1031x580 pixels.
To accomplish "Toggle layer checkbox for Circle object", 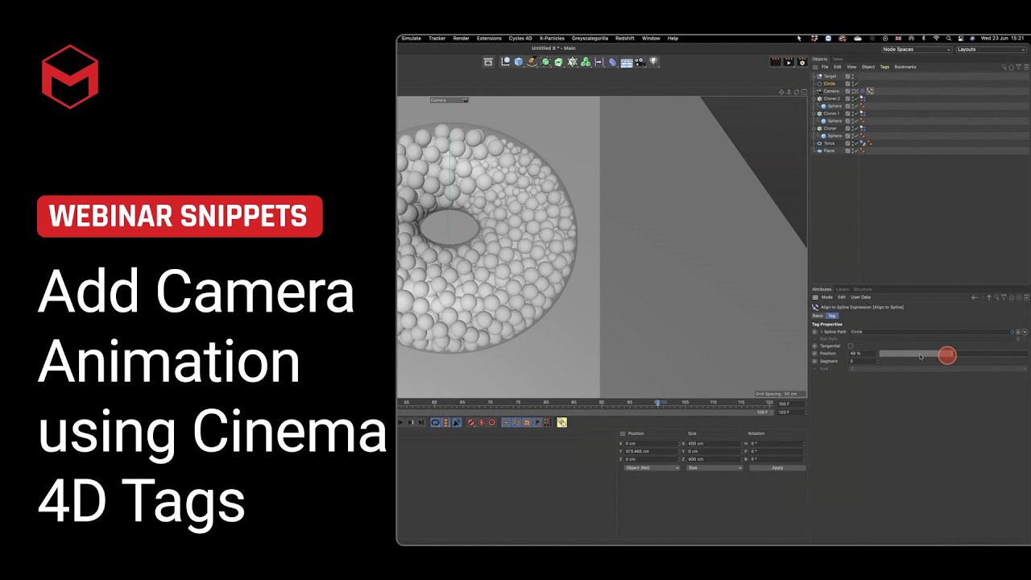I will 847,84.
